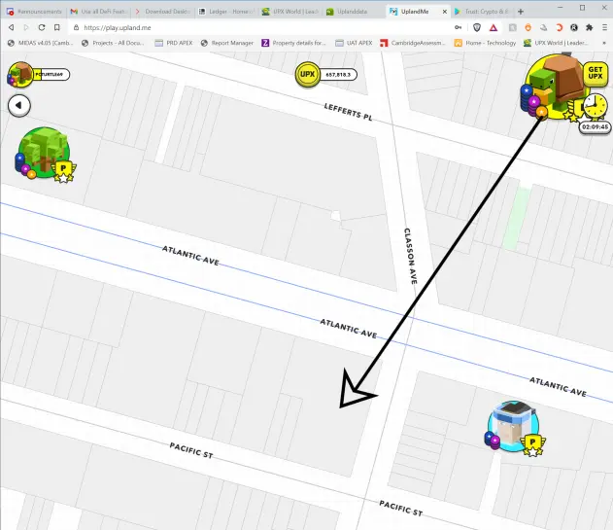Open the player profile avatar badge
Screen dimensions: 613x530
(20, 74)
